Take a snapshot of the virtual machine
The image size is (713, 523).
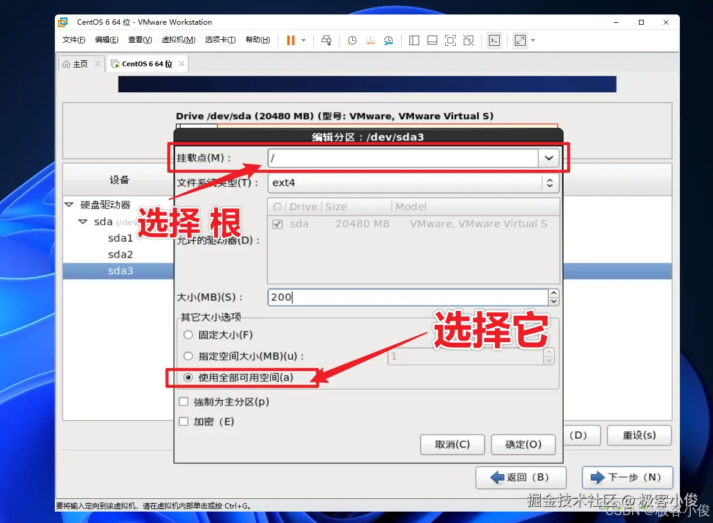click(352, 40)
